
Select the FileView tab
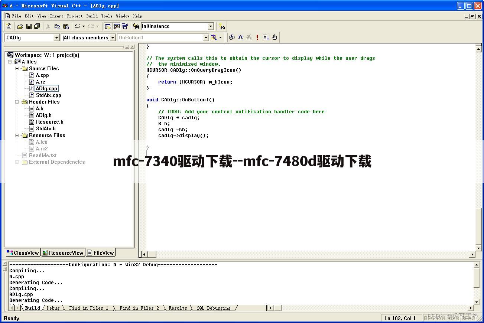(x=101, y=253)
